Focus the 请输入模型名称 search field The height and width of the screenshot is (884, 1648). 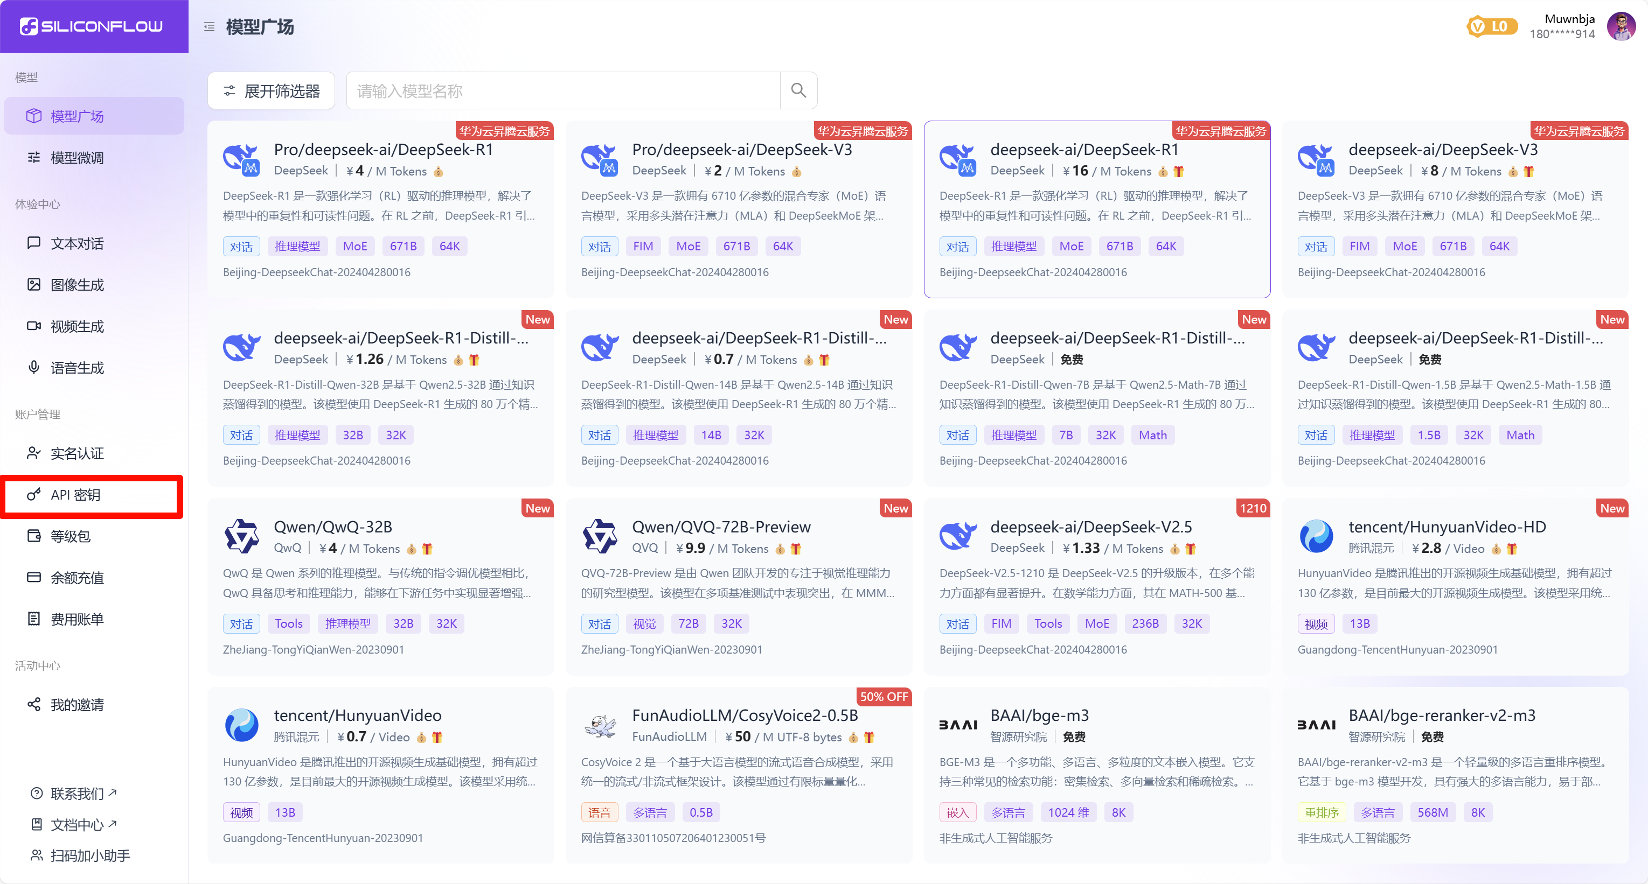(x=563, y=91)
